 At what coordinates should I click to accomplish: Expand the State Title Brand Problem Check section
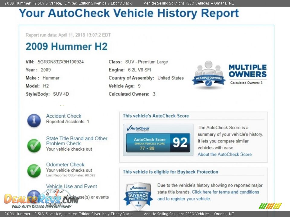tap(77, 141)
